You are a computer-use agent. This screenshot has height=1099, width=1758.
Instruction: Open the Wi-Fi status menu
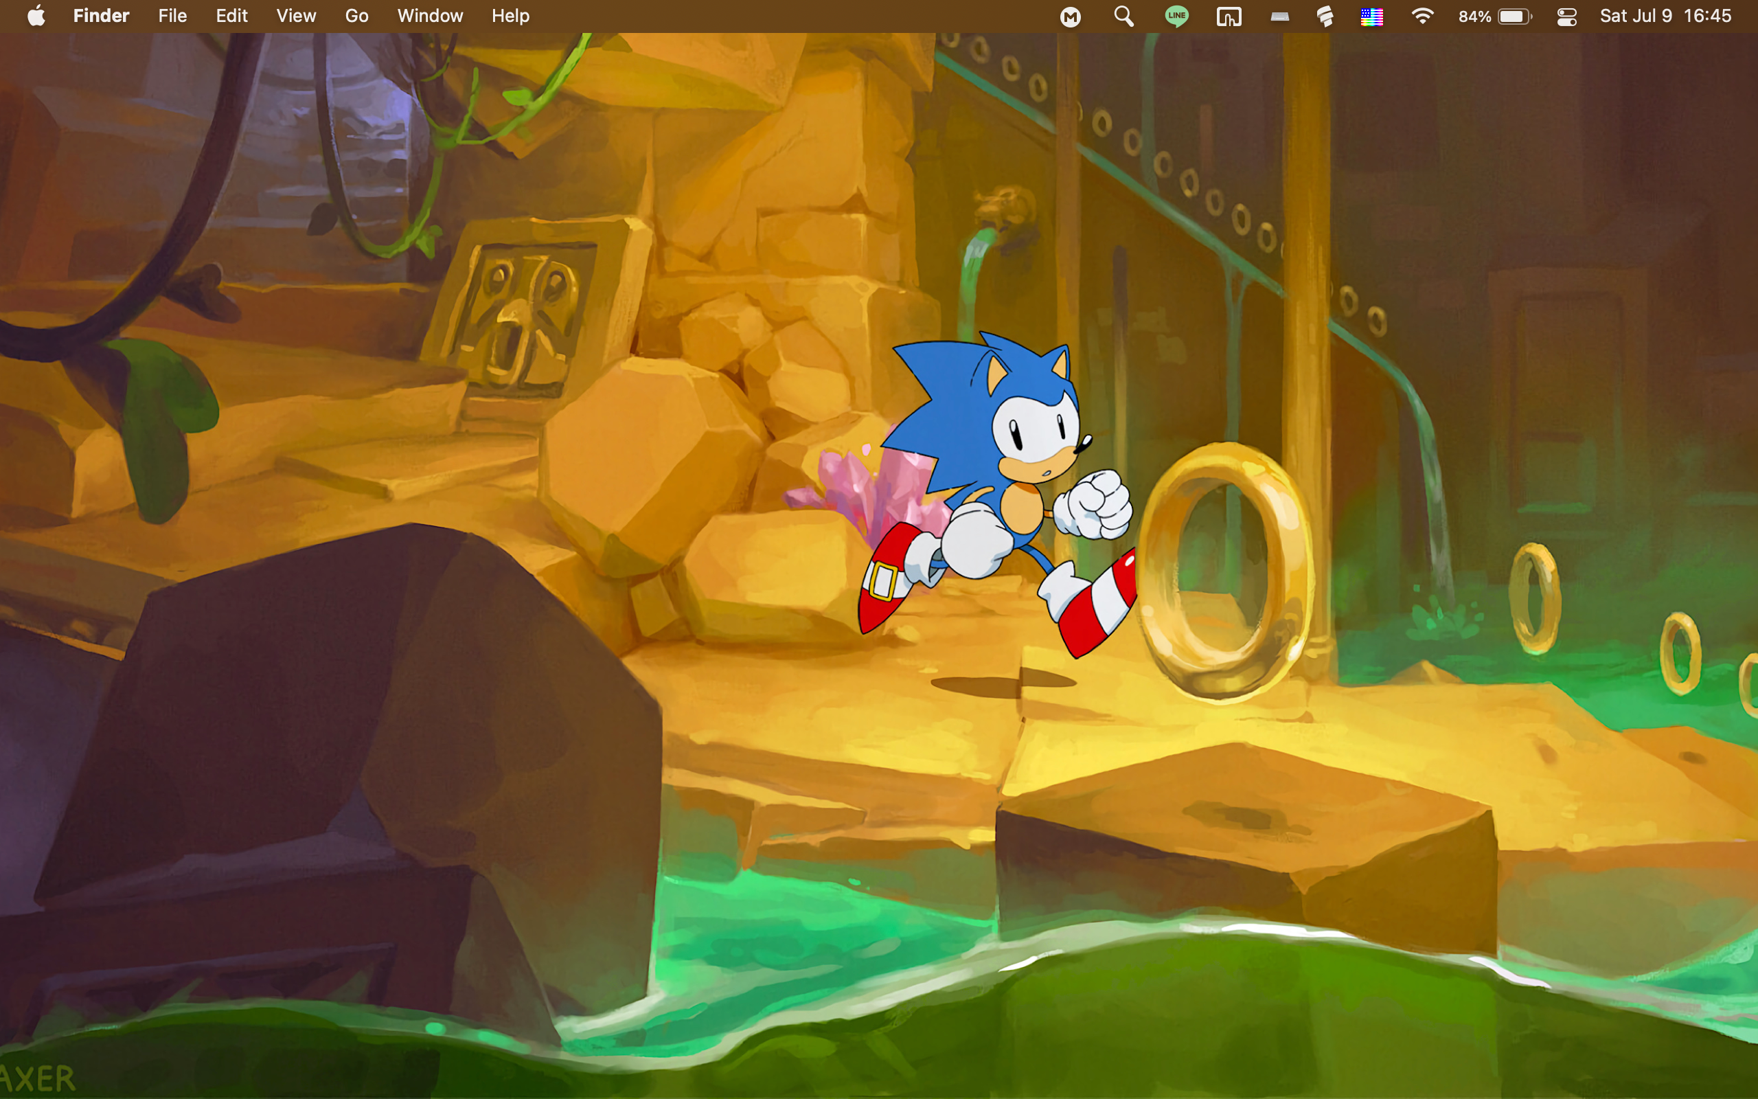click(1422, 16)
